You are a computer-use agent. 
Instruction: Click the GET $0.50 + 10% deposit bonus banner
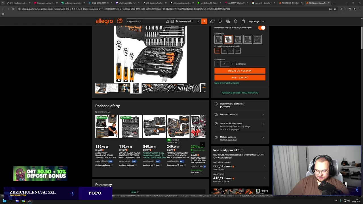40,174
